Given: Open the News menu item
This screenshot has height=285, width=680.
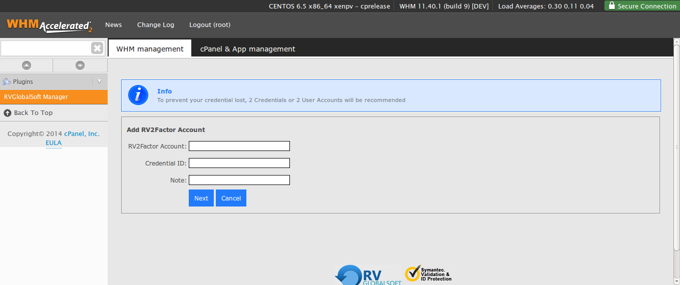Looking at the screenshot, I should tap(113, 24).
